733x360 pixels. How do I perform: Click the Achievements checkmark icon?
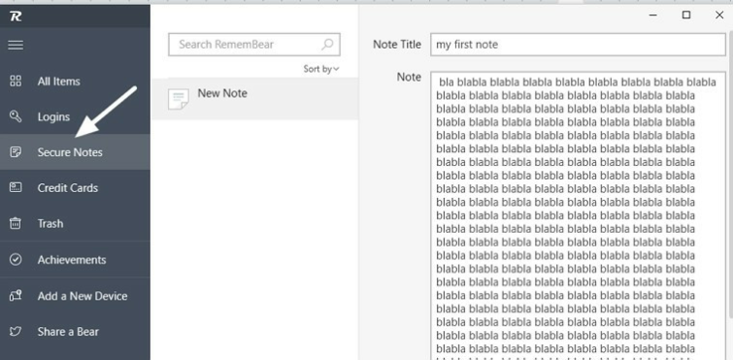pyautogui.click(x=16, y=260)
